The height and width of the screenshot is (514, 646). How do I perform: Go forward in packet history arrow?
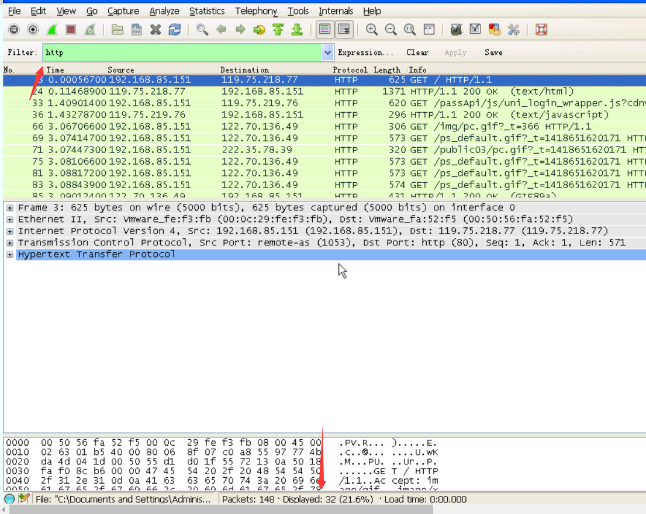tap(240, 30)
